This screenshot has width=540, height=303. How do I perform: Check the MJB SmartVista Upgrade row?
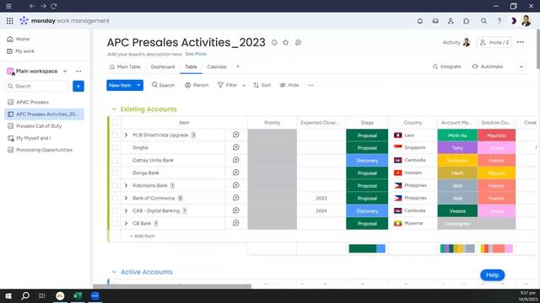(116, 135)
